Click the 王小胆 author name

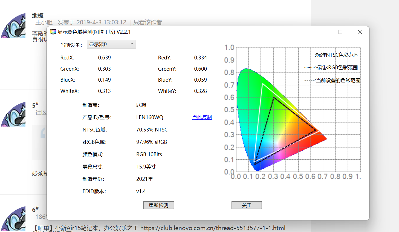tap(44, 22)
